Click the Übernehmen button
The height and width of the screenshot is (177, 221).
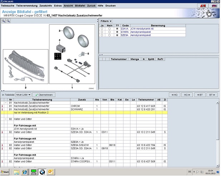44,95
